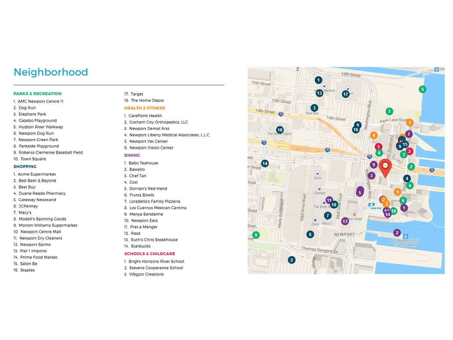
Task: Select green marker 7 in the park
Action: 389,111
